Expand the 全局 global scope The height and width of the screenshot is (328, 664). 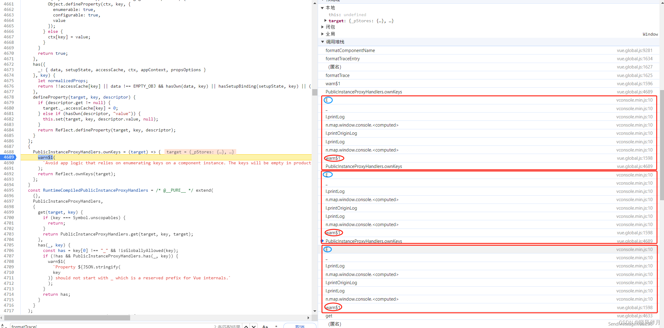tap(322, 34)
